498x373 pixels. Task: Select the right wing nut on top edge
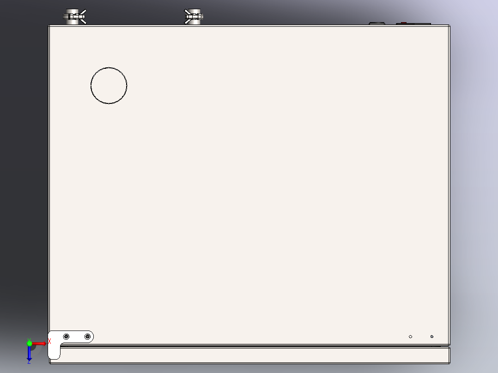194,17
